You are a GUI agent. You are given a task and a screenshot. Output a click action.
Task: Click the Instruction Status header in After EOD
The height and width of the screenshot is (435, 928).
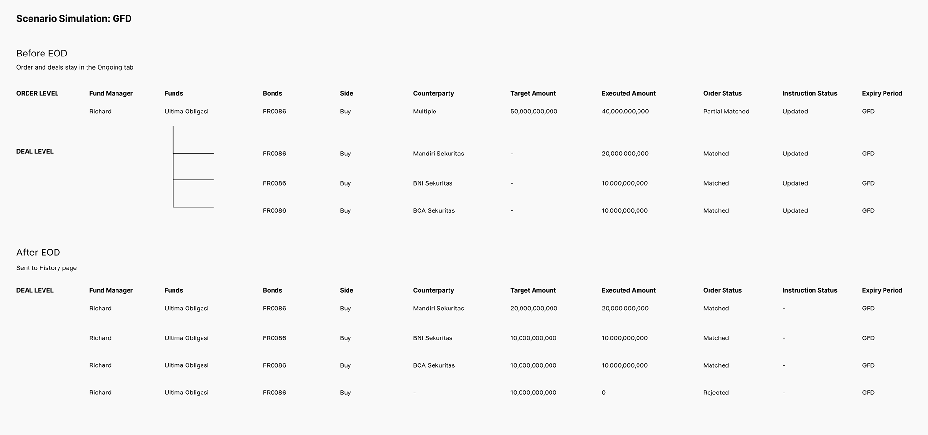coord(810,290)
